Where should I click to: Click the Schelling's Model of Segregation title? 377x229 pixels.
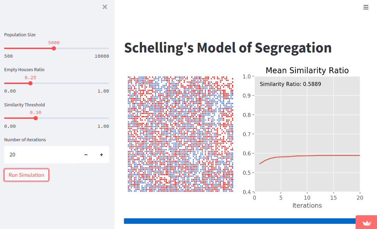pyautogui.click(x=227, y=48)
